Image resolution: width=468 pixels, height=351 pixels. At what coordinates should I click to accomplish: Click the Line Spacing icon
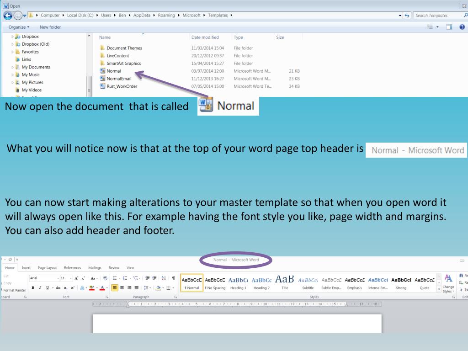click(146, 288)
